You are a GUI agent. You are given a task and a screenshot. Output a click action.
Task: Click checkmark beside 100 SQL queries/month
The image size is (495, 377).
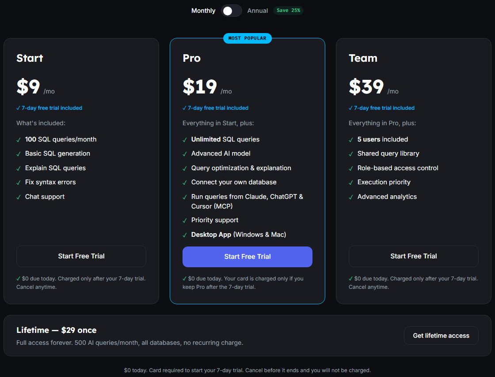(x=19, y=140)
